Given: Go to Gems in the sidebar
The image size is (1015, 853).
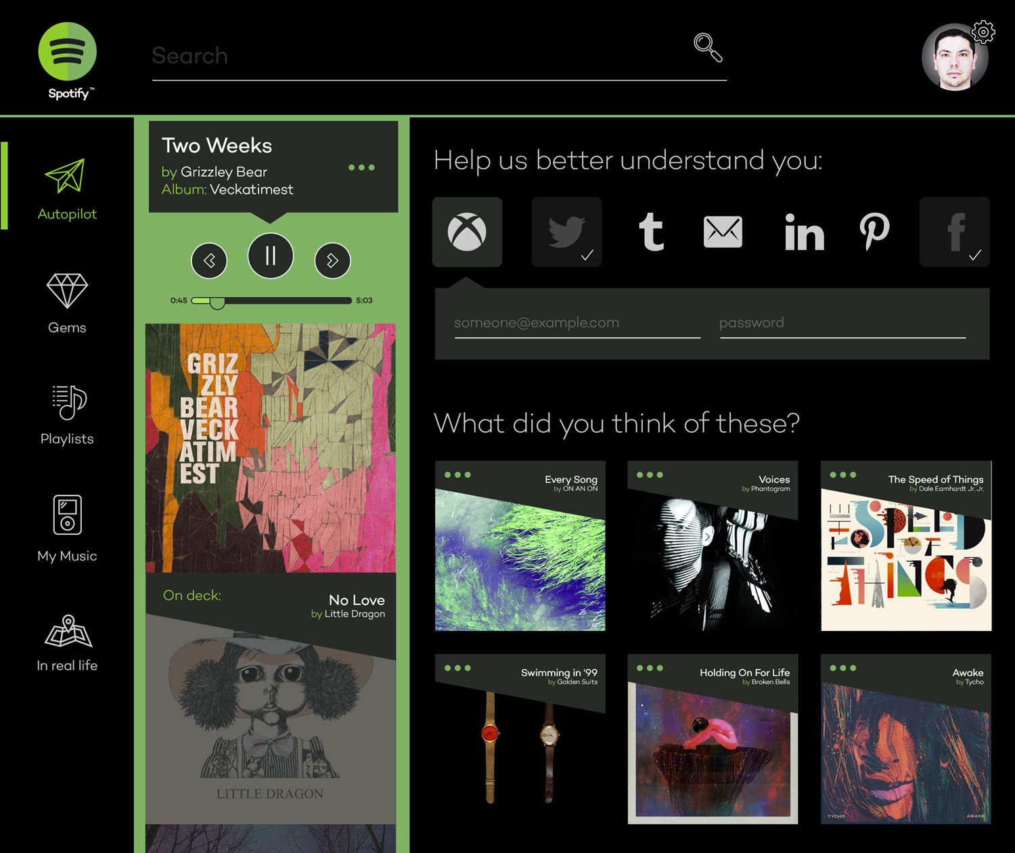Looking at the screenshot, I should pos(67,304).
